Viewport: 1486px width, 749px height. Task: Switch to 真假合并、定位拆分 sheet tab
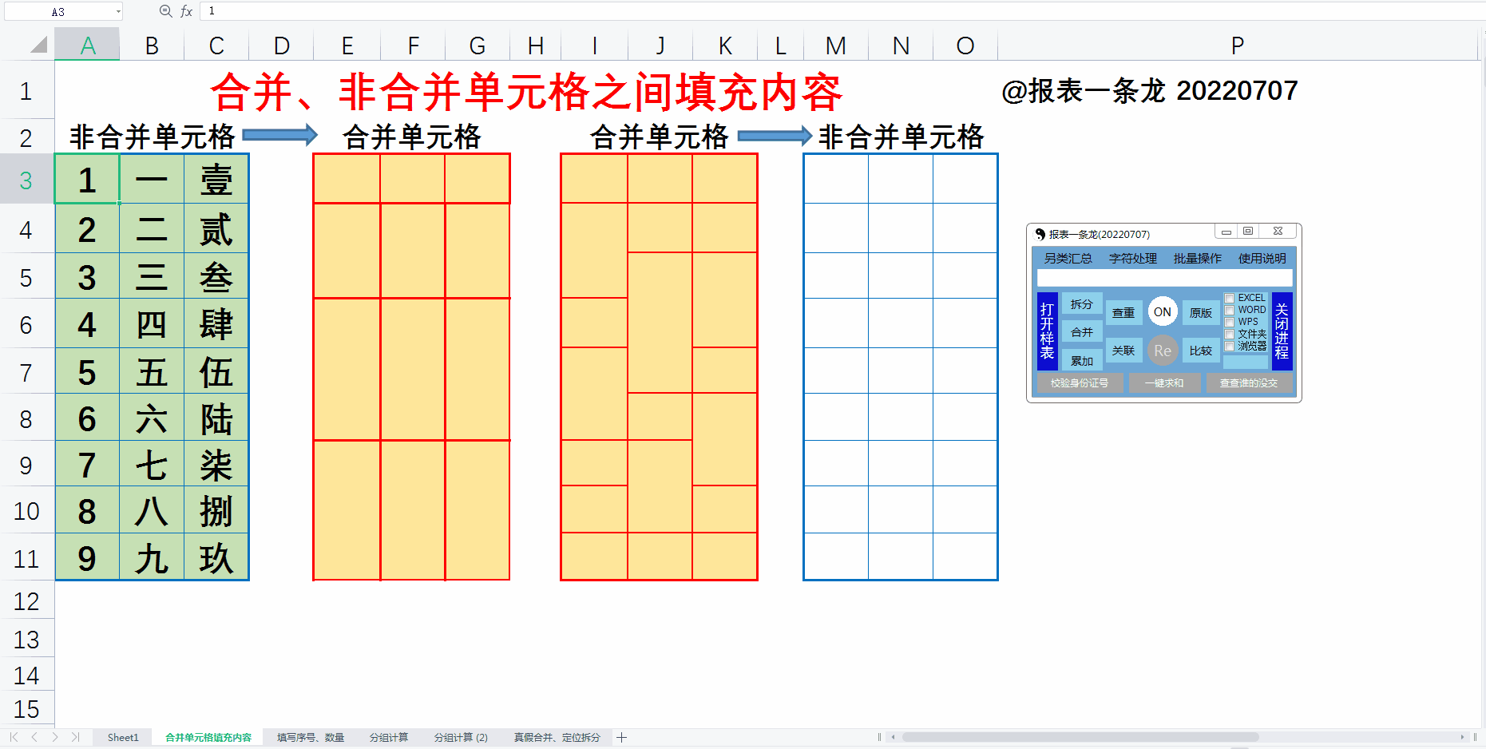coord(557,737)
